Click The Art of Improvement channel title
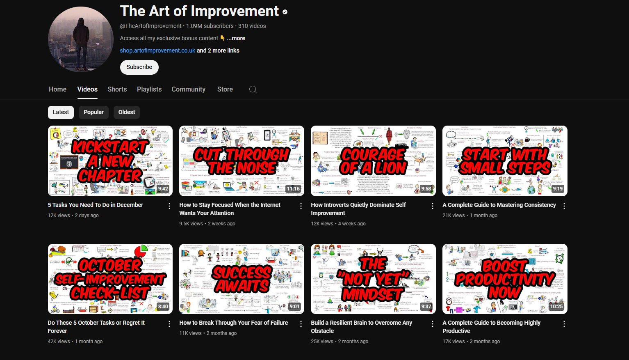This screenshot has height=360, width=629. (x=199, y=11)
